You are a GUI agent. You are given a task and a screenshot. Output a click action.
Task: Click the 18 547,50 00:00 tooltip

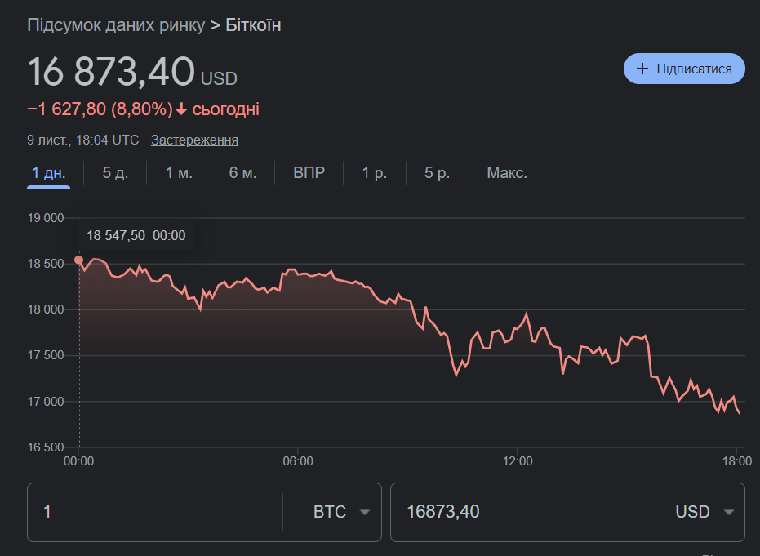tap(136, 236)
